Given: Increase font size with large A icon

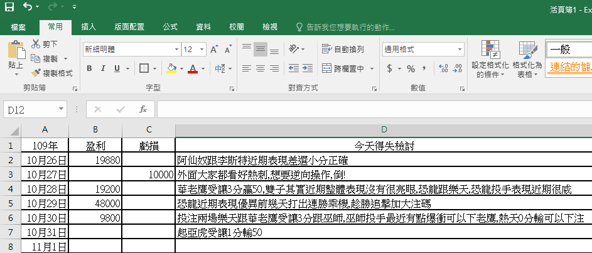Looking at the screenshot, I should tap(214, 50).
